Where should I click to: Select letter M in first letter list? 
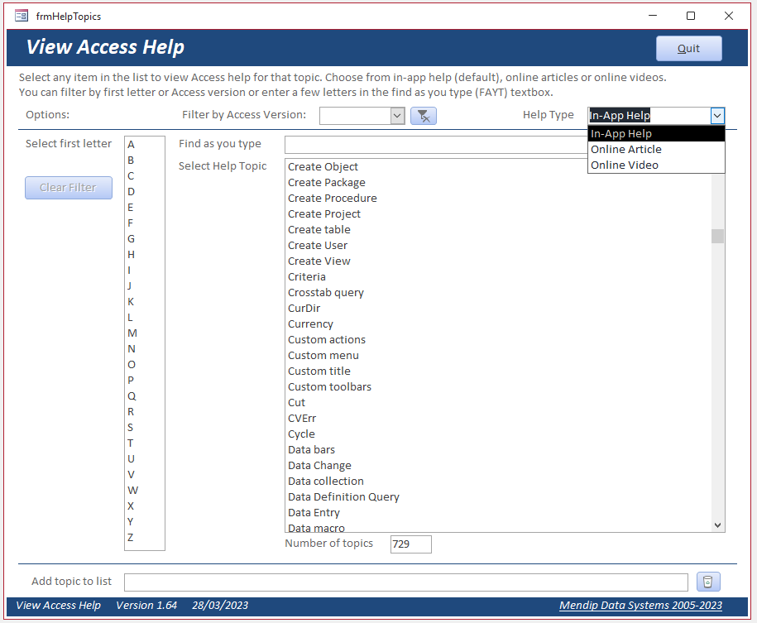coord(144,333)
